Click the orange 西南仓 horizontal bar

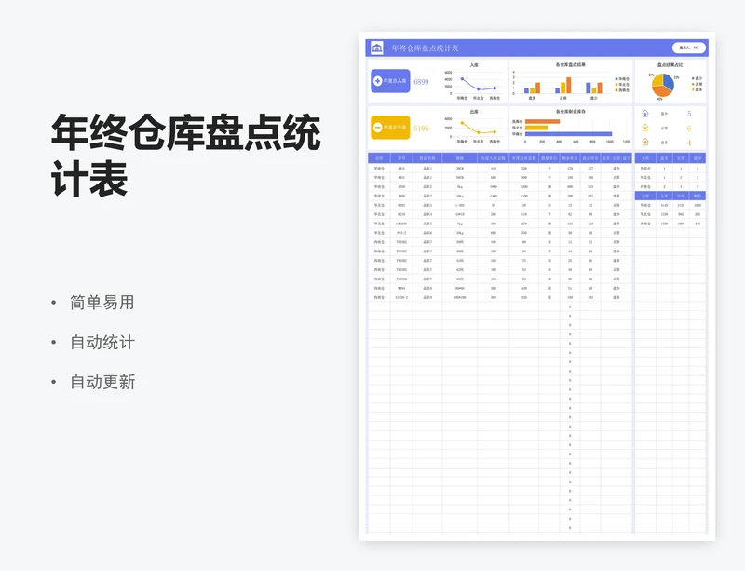pyautogui.click(x=542, y=122)
